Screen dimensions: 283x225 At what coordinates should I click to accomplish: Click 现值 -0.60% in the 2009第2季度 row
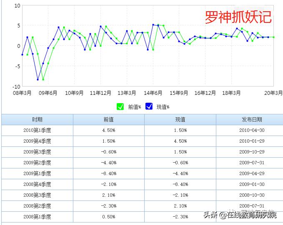pos(180,163)
